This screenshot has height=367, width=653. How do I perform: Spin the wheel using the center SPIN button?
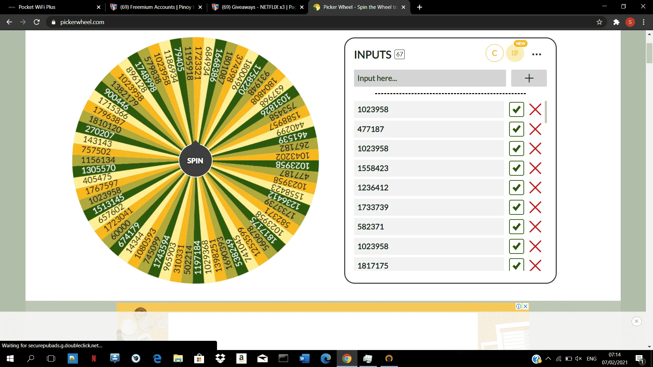(195, 161)
